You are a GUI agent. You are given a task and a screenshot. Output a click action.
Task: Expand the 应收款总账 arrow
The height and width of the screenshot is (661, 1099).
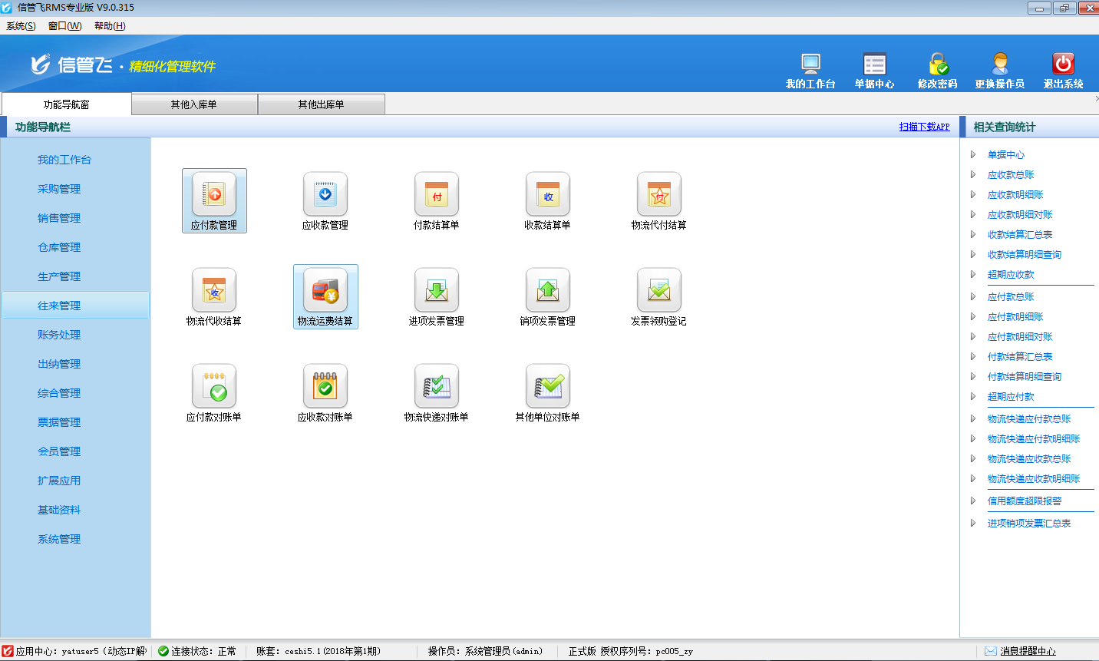coord(973,175)
